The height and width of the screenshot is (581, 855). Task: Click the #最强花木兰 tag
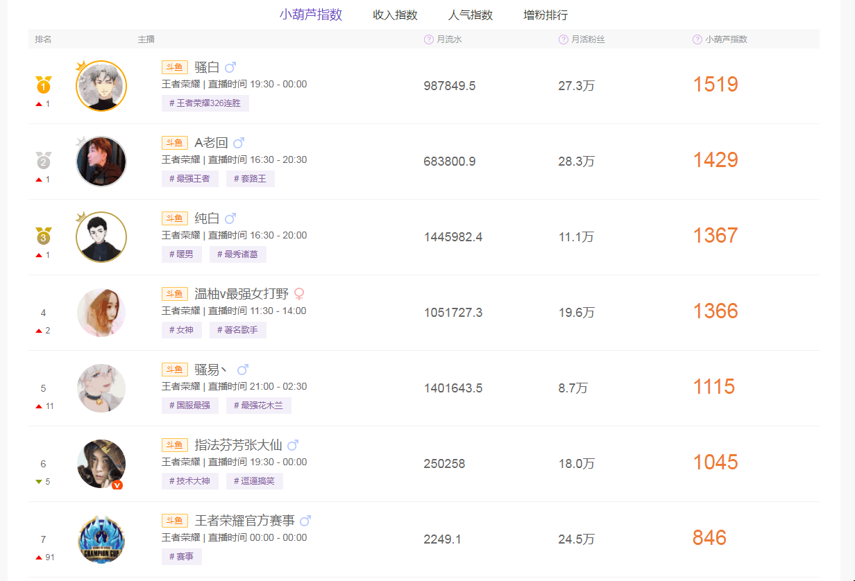click(x=258, y=406)
